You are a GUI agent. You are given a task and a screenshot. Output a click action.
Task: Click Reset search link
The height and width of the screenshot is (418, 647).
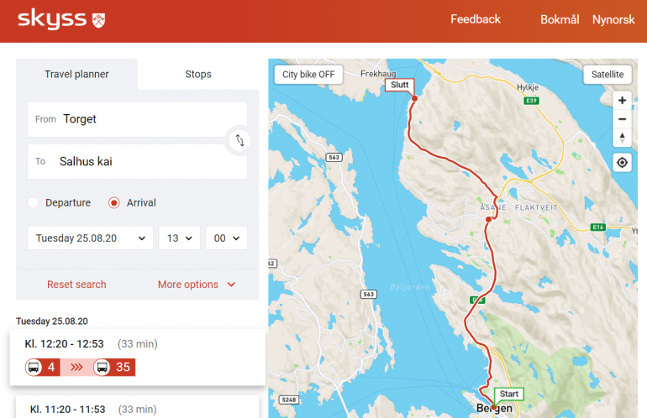pyautogui.click(x=76, y=285)
